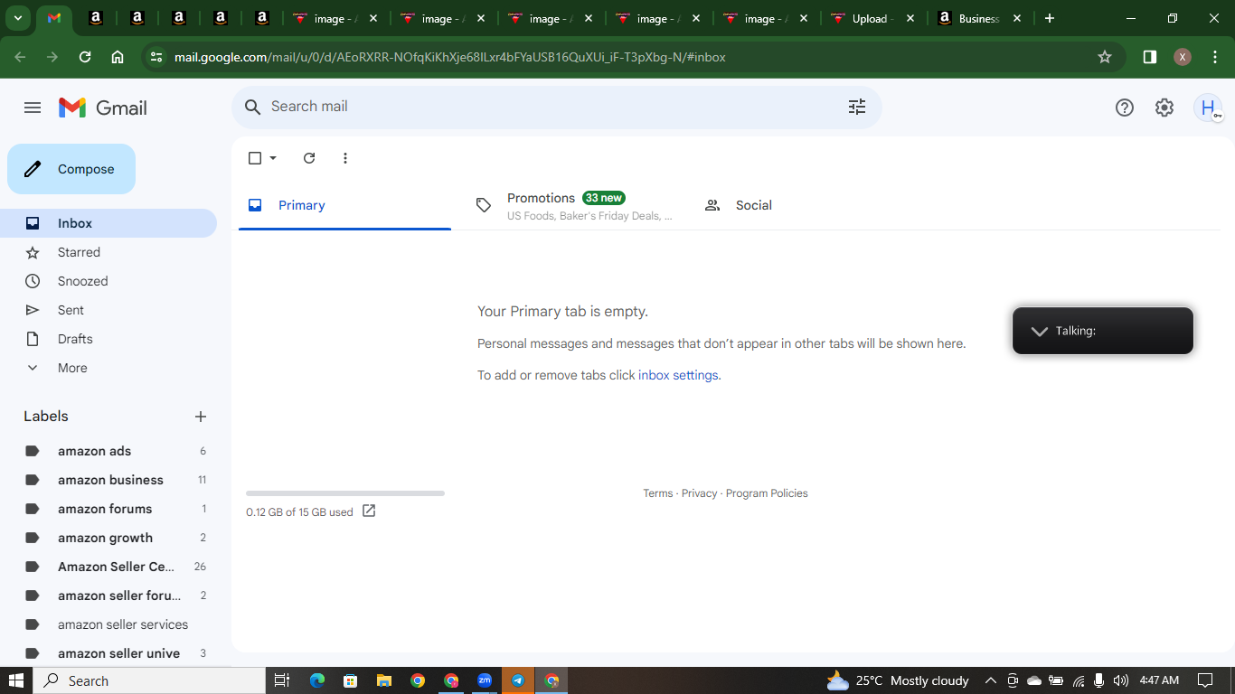Switch to the Upload browser tab
This screenshot has width=1235, height=694.
click(x=872, y=18)
